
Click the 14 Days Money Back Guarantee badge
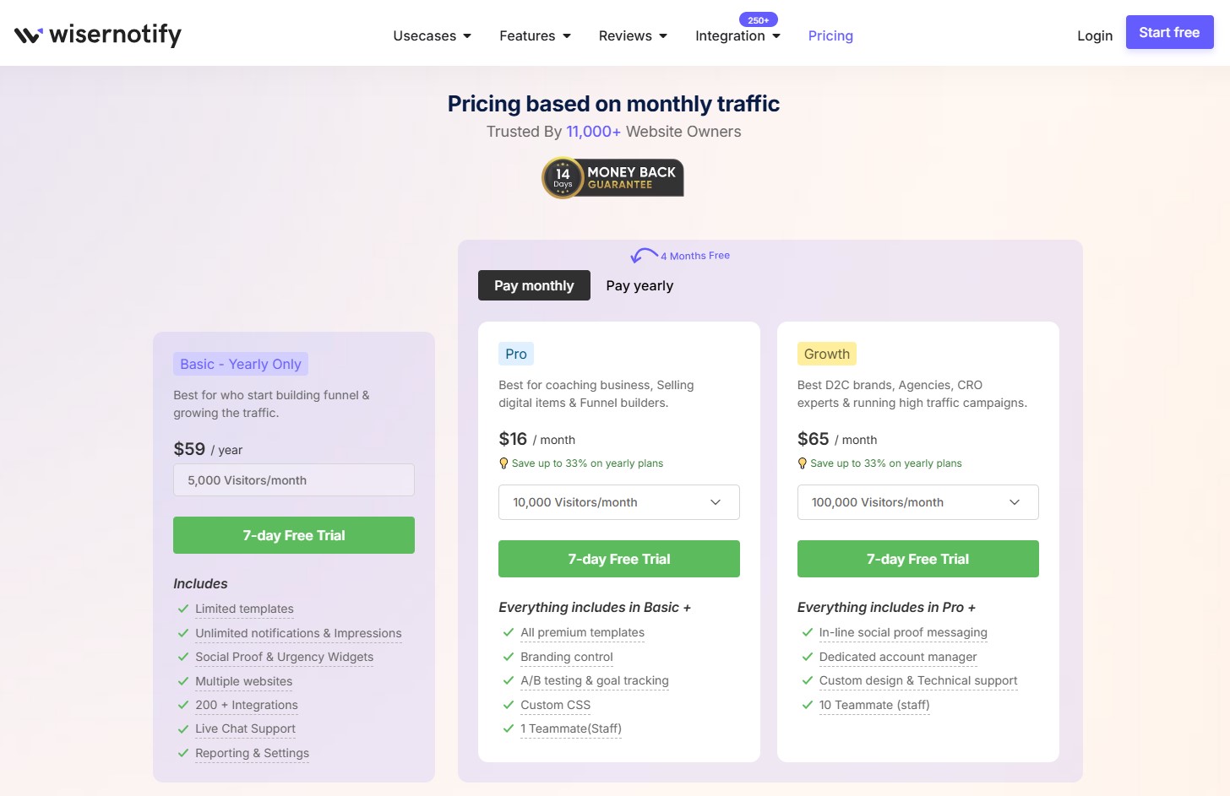(612, 177)
